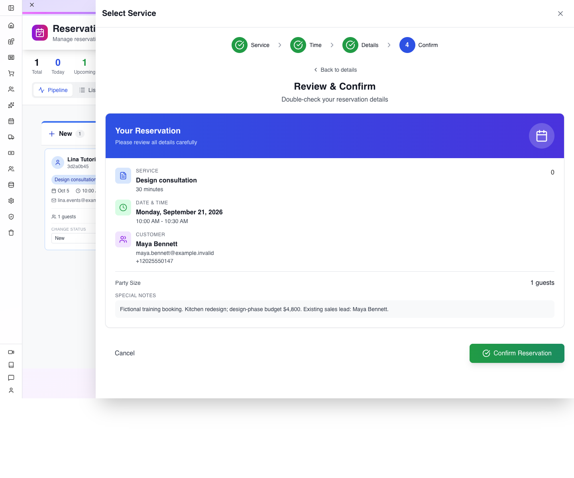Open the sparkles AI icon in sidebar
The image size is (574, 478).
(x=11, y=105)
